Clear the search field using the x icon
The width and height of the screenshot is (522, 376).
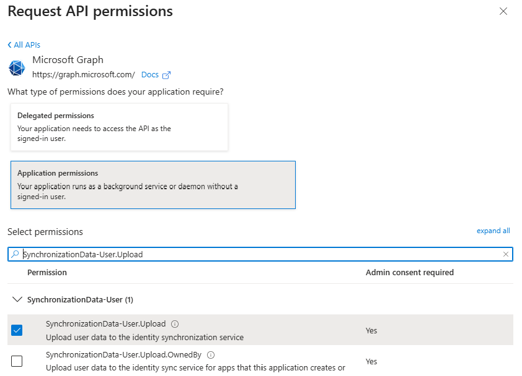(x=507, y=254)
